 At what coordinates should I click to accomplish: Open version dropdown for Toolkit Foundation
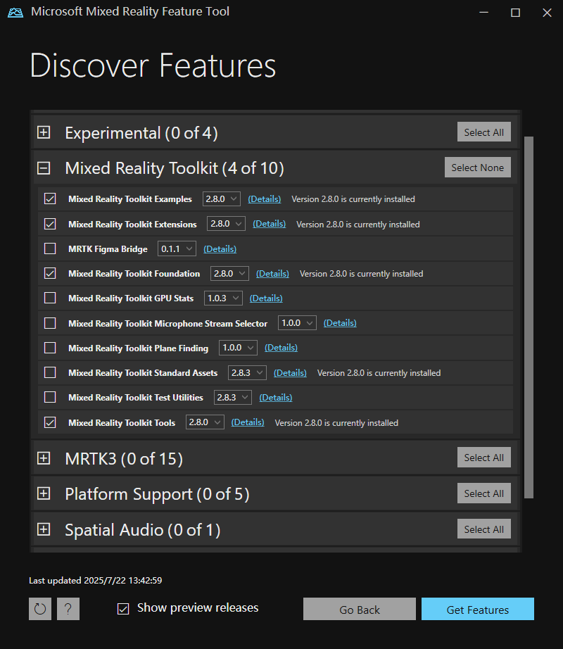pyautogui.click(x=229, y=274)
